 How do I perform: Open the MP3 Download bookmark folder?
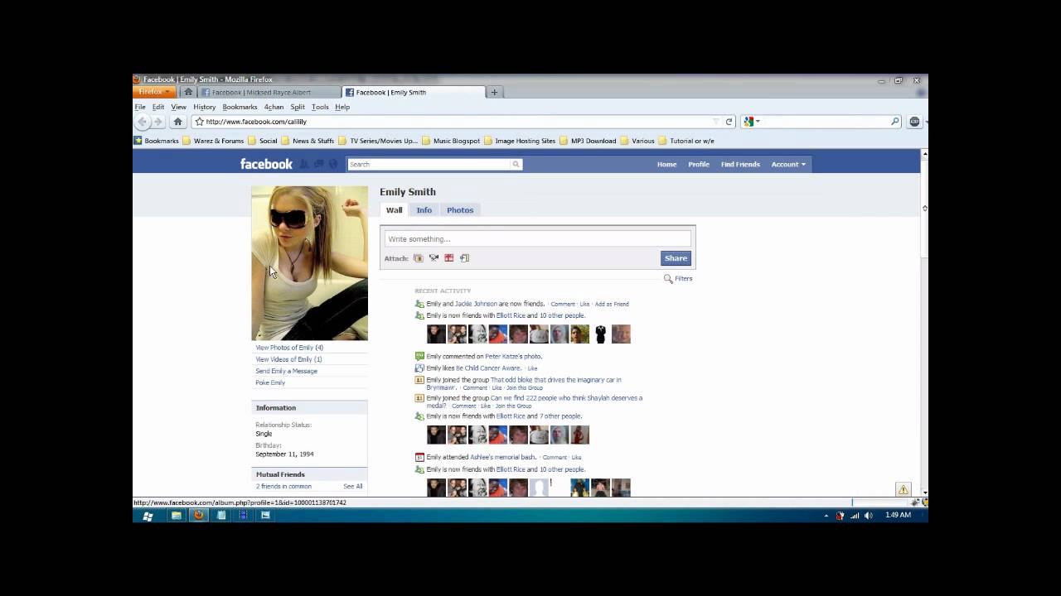589,141
